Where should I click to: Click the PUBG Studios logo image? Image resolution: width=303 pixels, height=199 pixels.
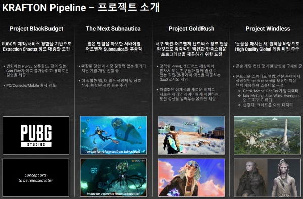pyautogui.click(x=36, y=135)
